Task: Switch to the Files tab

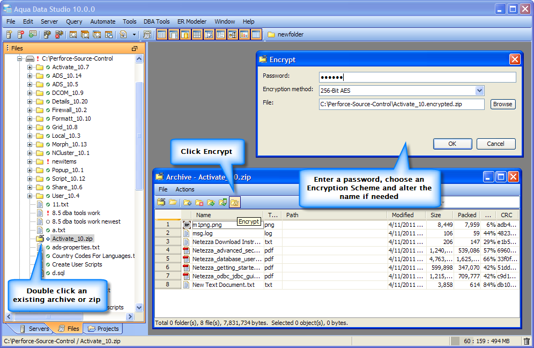Action: coord(69,329)
